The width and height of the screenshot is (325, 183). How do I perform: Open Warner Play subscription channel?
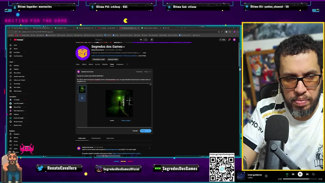pos(17,107)
